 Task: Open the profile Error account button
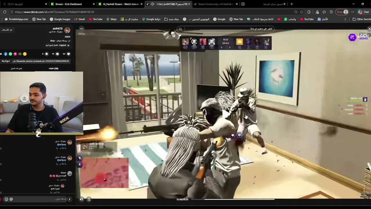click(x=342, y=12)
